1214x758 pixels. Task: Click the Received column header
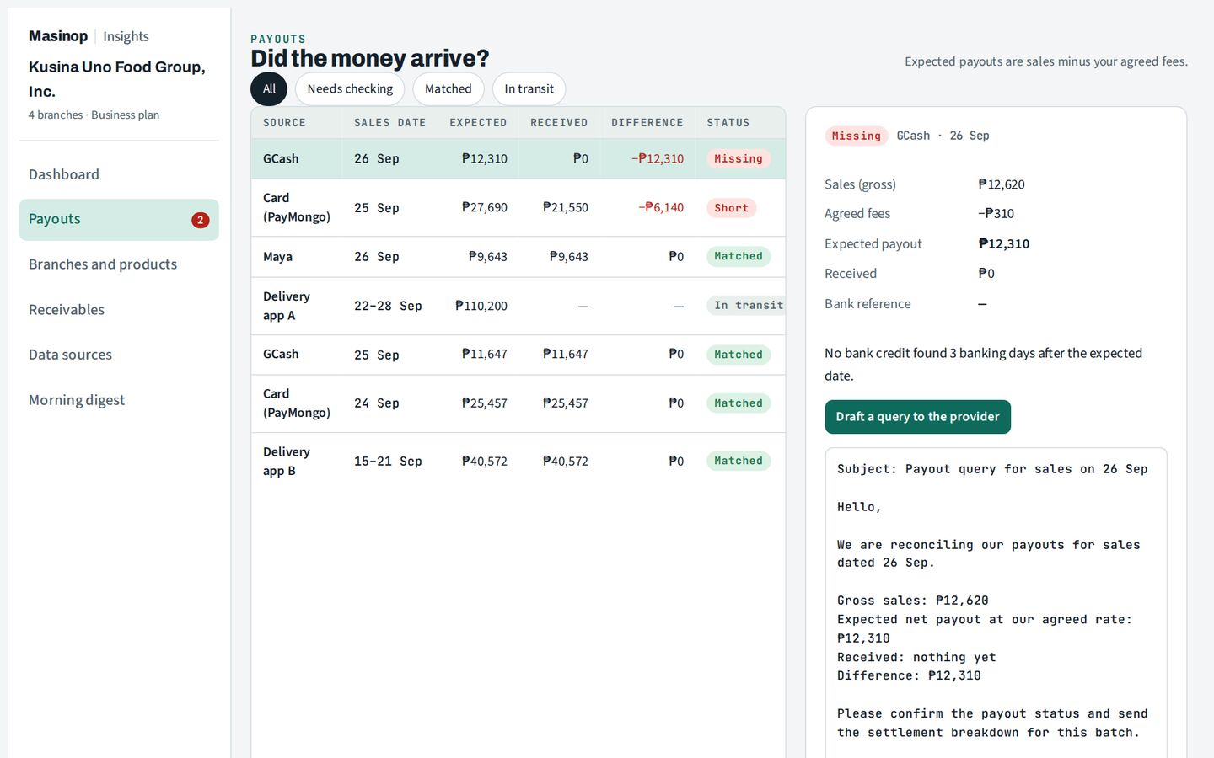[x=559, y=123]
